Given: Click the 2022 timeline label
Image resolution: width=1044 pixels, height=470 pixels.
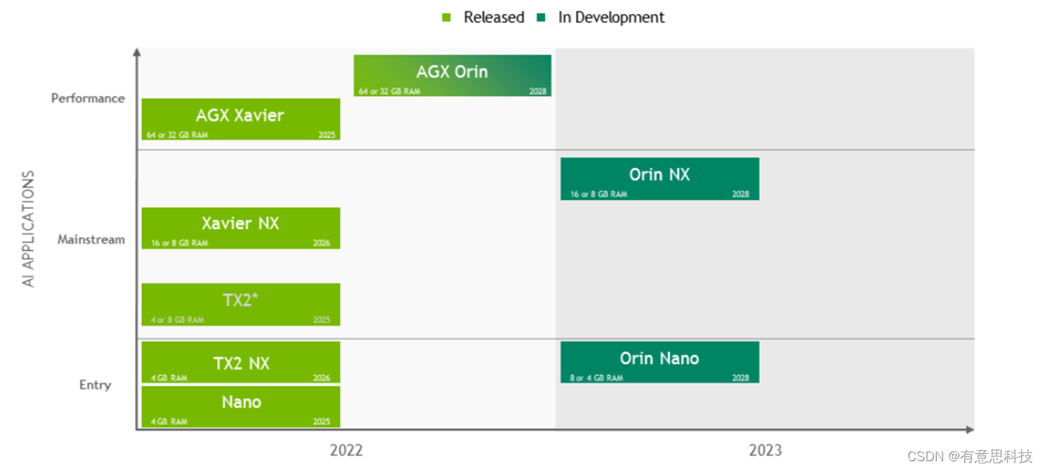Looking at the screenshot, I should [346, 450].
